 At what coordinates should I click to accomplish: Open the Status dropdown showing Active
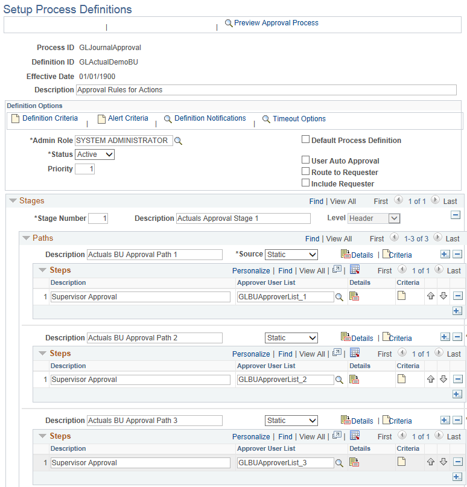coord(94,154)
